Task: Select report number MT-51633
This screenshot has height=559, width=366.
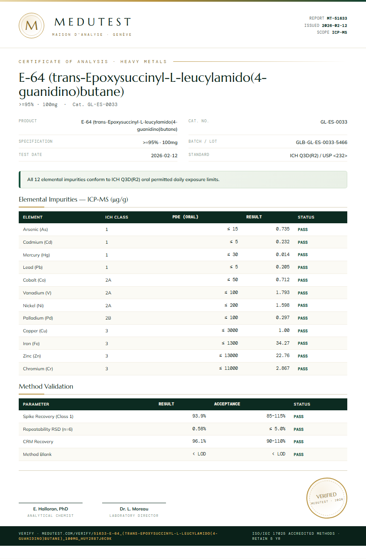Action: pyautogui.click(x=337, y=18)
